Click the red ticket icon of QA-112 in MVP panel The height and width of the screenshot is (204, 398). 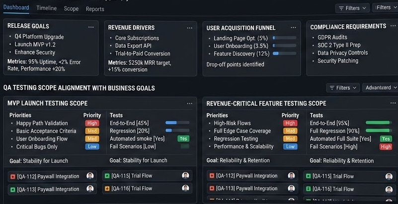[x=13, y=177]
